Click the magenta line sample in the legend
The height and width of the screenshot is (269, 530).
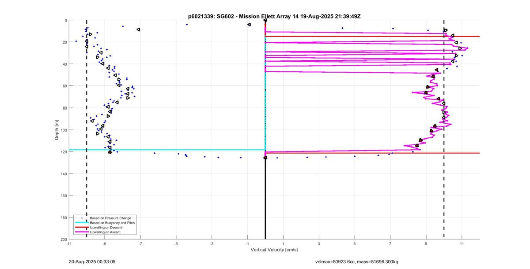82,232
